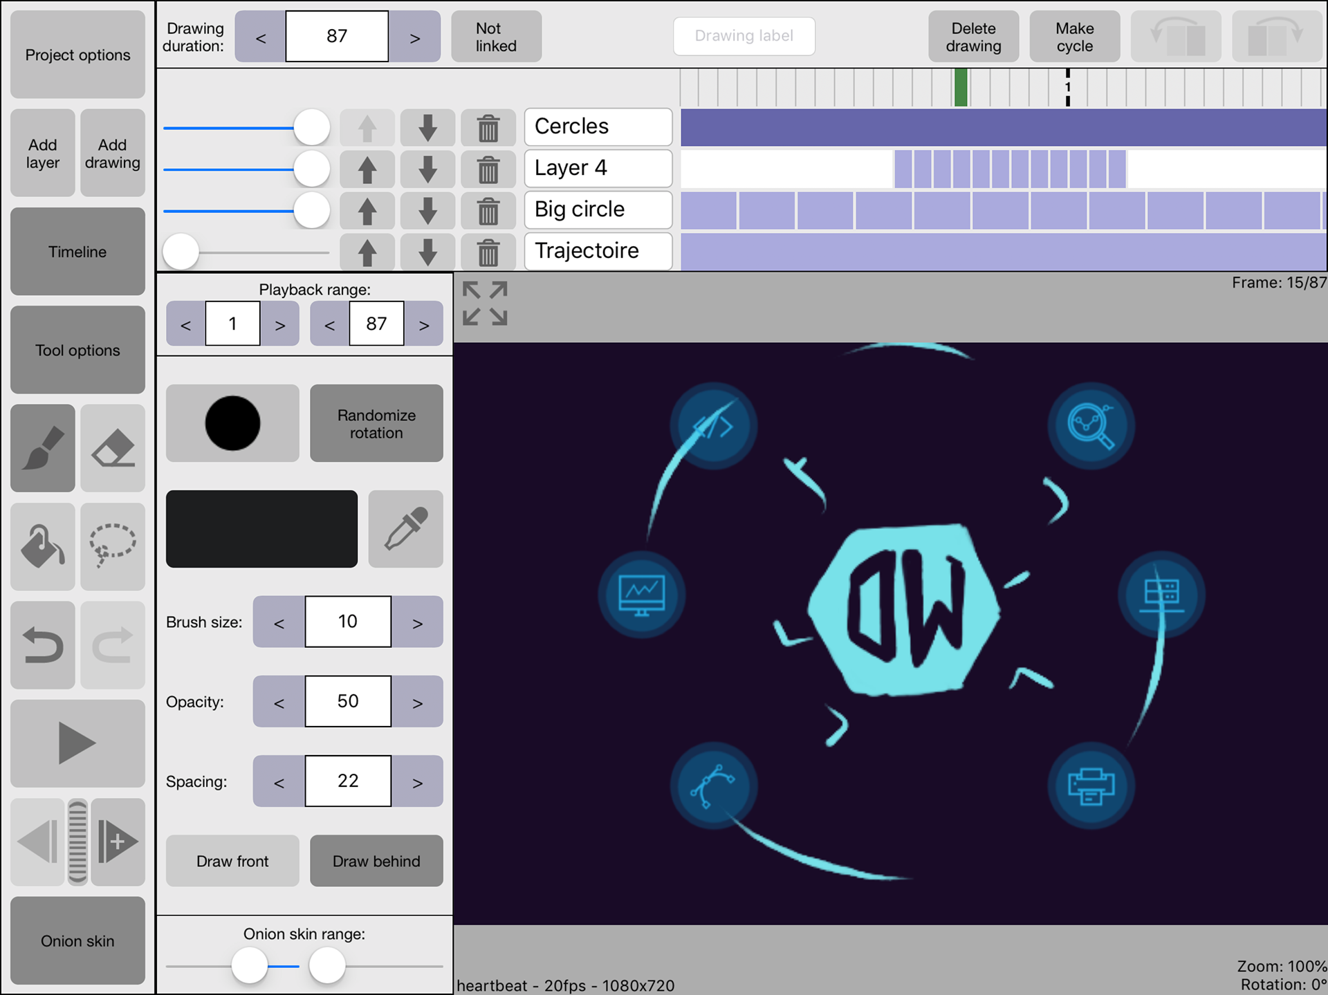This screenshot has width=1328, height=995.
Task: Delete the Cercles layer via trash icon
Action: pos(488,128)
